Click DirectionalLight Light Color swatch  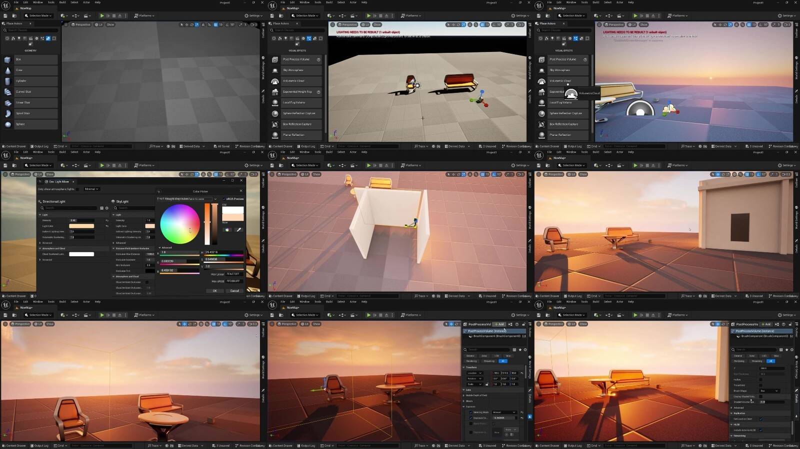pos(81,226)
